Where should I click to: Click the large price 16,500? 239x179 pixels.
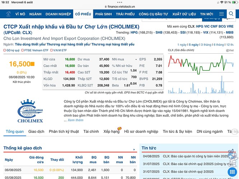(x=20, y=64)
